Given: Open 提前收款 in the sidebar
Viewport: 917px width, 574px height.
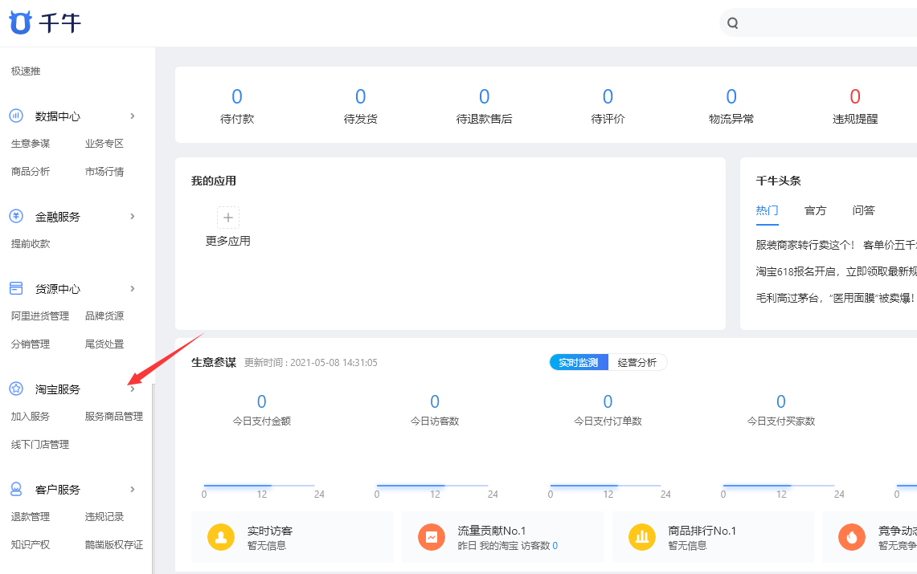Looking at the screenshot, I should click(x=31, y=244).
